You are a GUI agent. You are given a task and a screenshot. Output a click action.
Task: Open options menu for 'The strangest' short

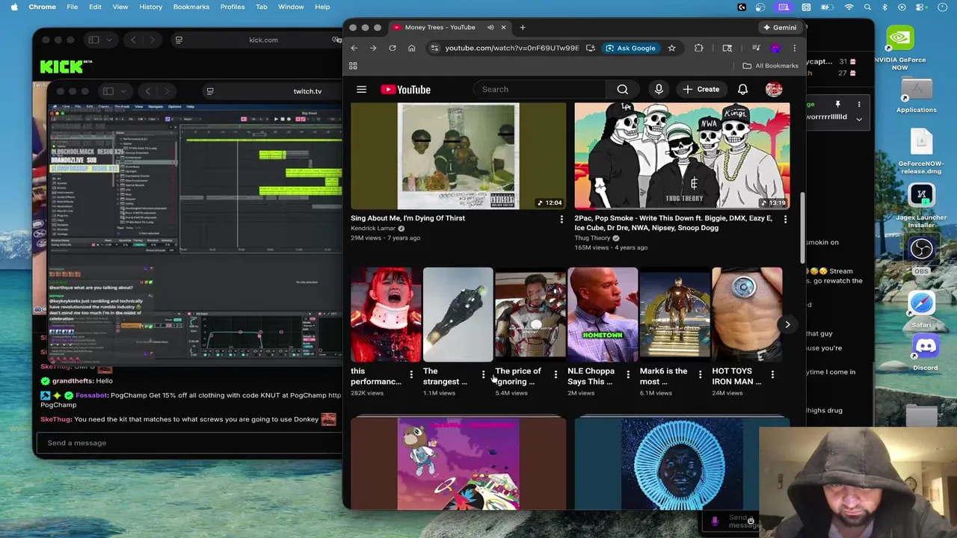[x=483, y=374]
